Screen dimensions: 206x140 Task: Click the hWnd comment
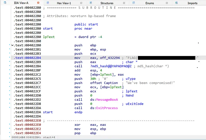pyautogui.click(x=130, y=95)
